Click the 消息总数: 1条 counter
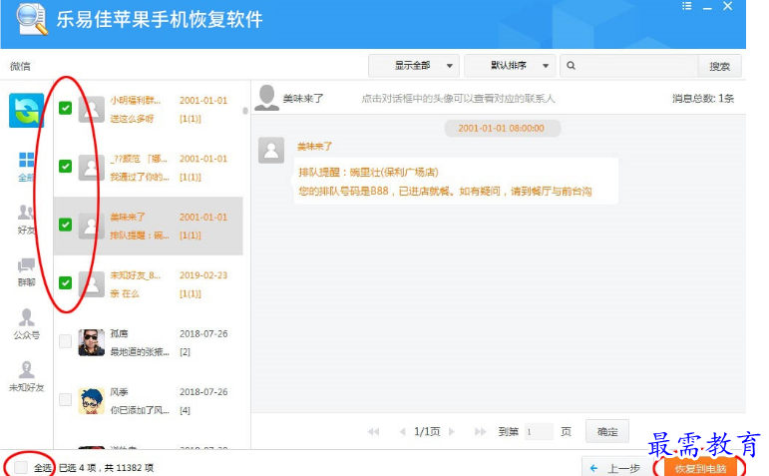The width and height of the screenshot is (769, 476). click(703, 98)
